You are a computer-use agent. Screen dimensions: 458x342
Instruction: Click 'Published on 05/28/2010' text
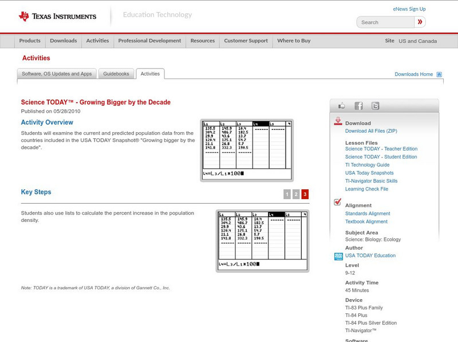pos(50,111)
